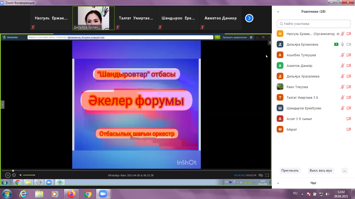Click the camera-off icon for Назгуль Ержак (Организатор)
The height and width of the screenshot is (199, 355).
[x=349, y=34]
